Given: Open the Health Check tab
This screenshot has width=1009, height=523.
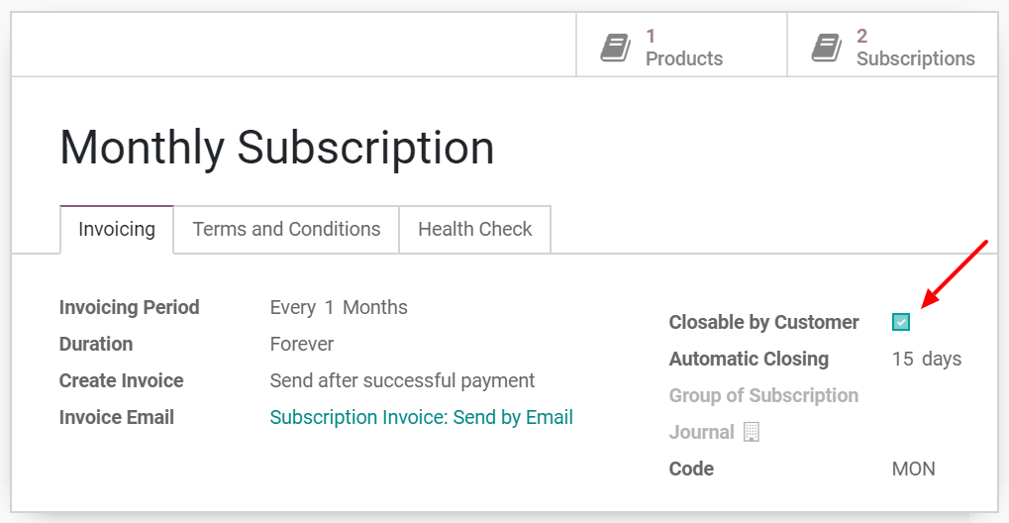Looking at the screenshot, I should pos(475,229).
